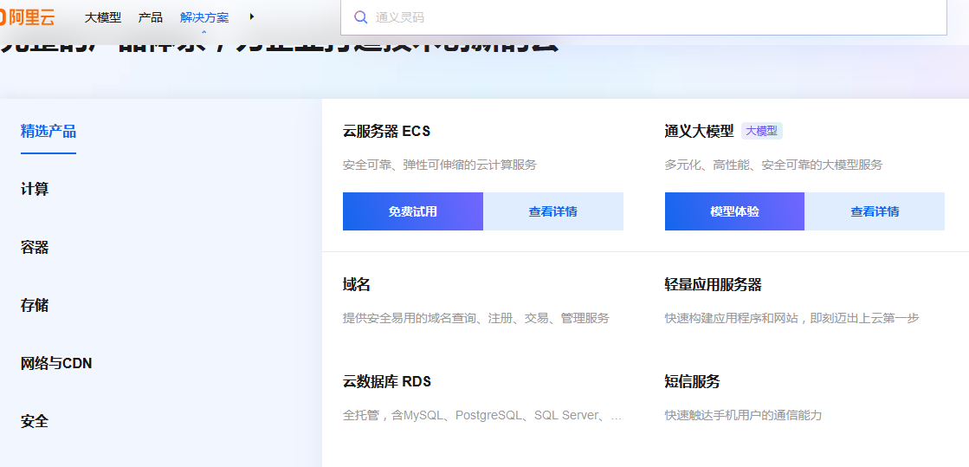Screen dimensions: 969x467
Task: Open the 通义大模型 product title
Action: 699,131
